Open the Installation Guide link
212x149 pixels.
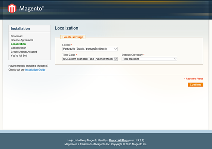[35, 70]
